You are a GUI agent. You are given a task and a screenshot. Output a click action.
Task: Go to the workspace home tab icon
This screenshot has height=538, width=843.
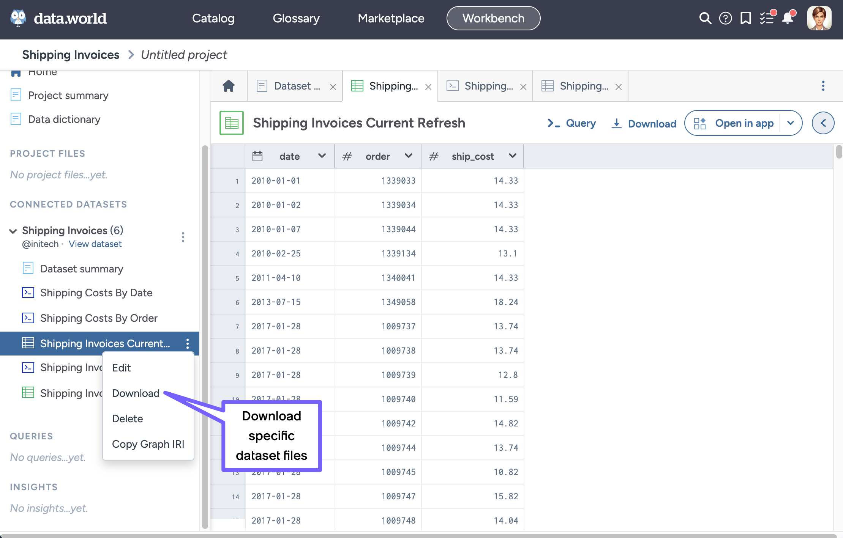[229, 86]
